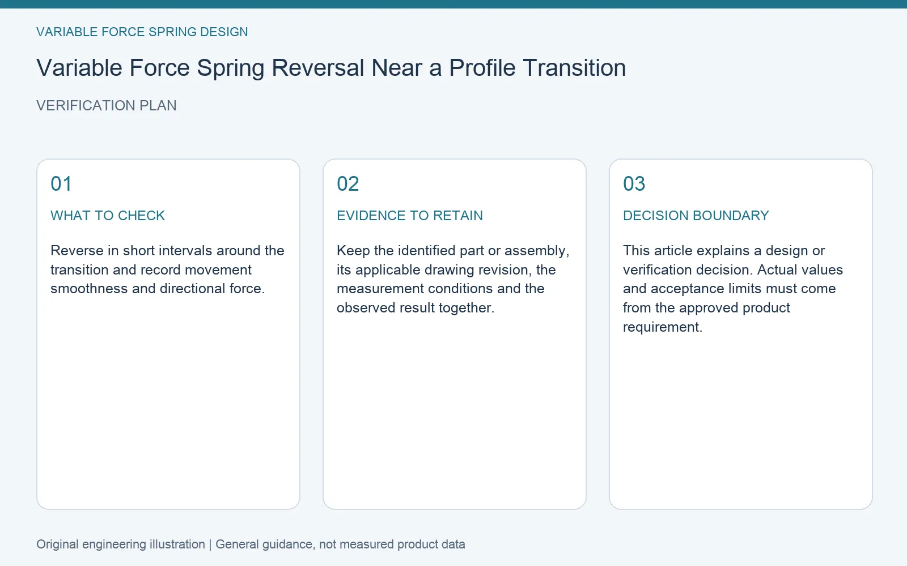
Task: Click the footer text 'General guidance, not measured product data'
Action: click(x=340, y=544)
